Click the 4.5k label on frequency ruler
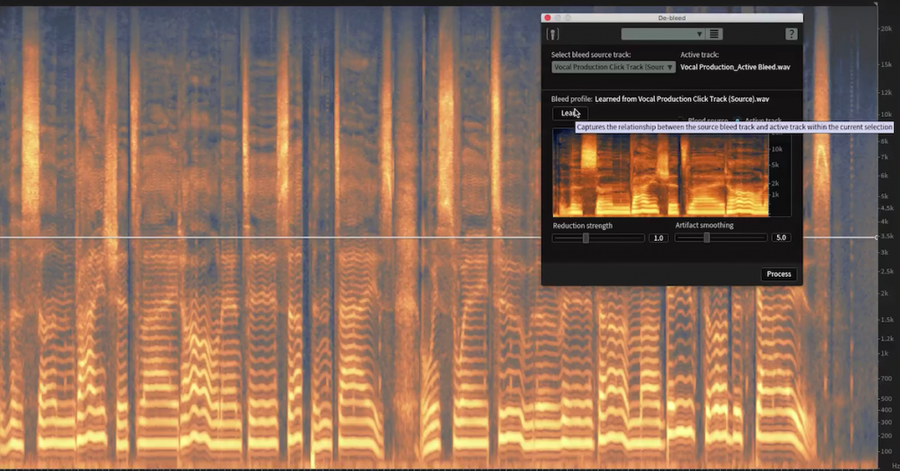Viewport: 900px width, 471px height. pyautogui.click(x=888, y=208)
